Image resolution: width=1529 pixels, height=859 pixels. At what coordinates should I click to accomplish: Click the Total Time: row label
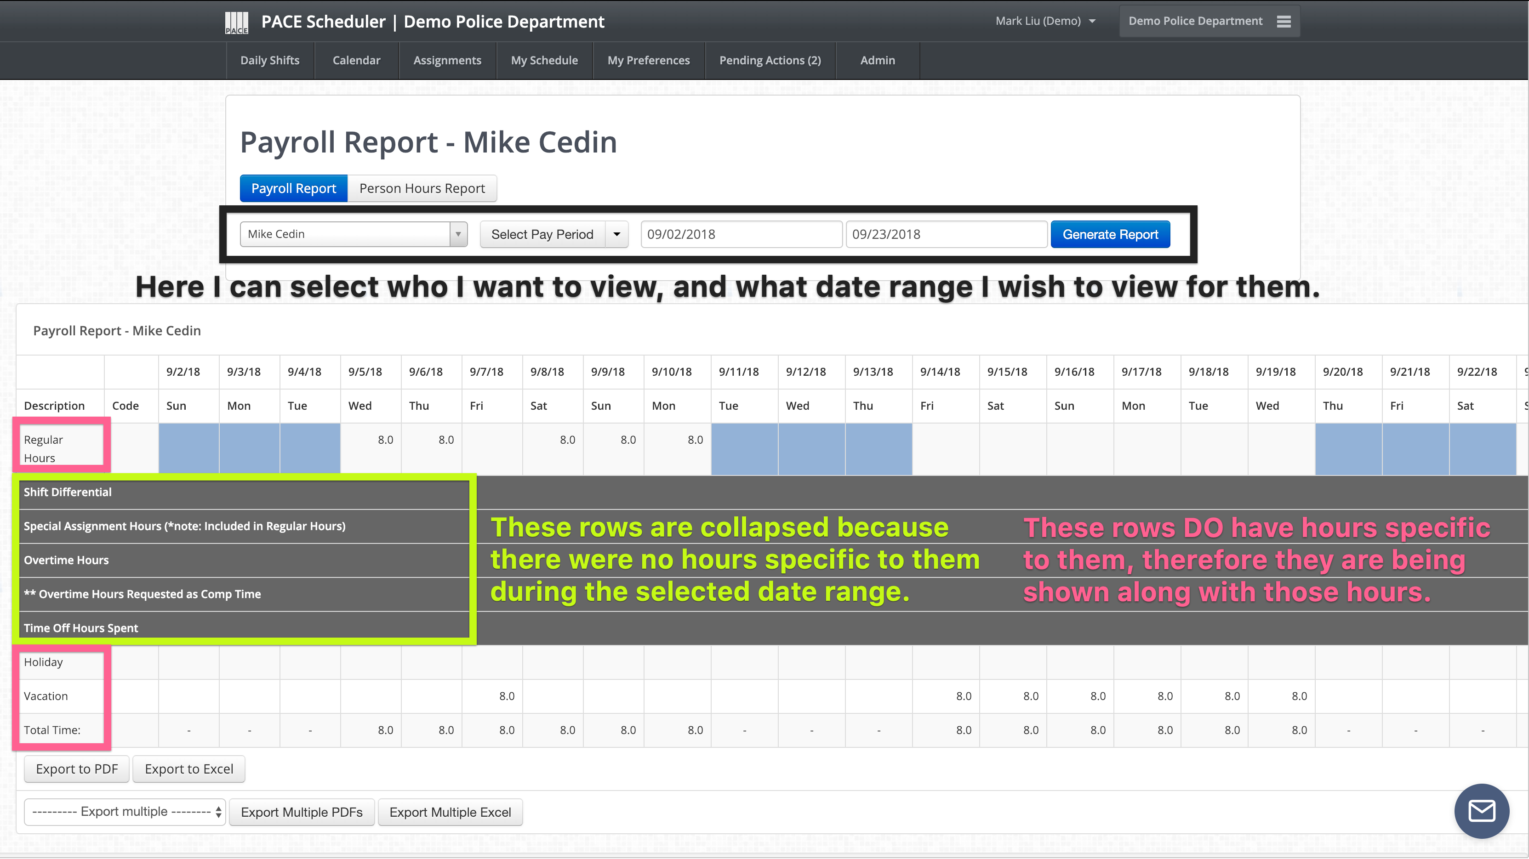click(52, 730)
